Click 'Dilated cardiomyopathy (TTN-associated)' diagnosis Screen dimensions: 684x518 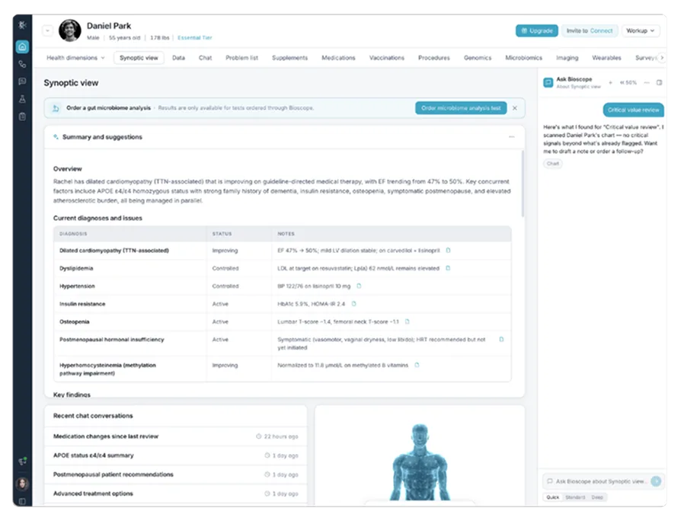point(114,251)
